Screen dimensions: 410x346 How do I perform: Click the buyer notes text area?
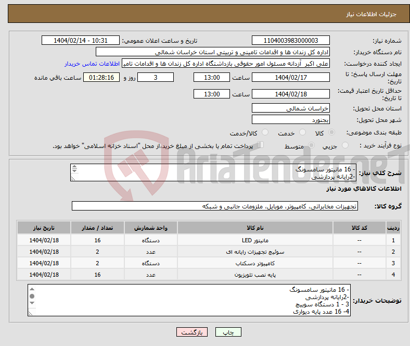[189, 300]
